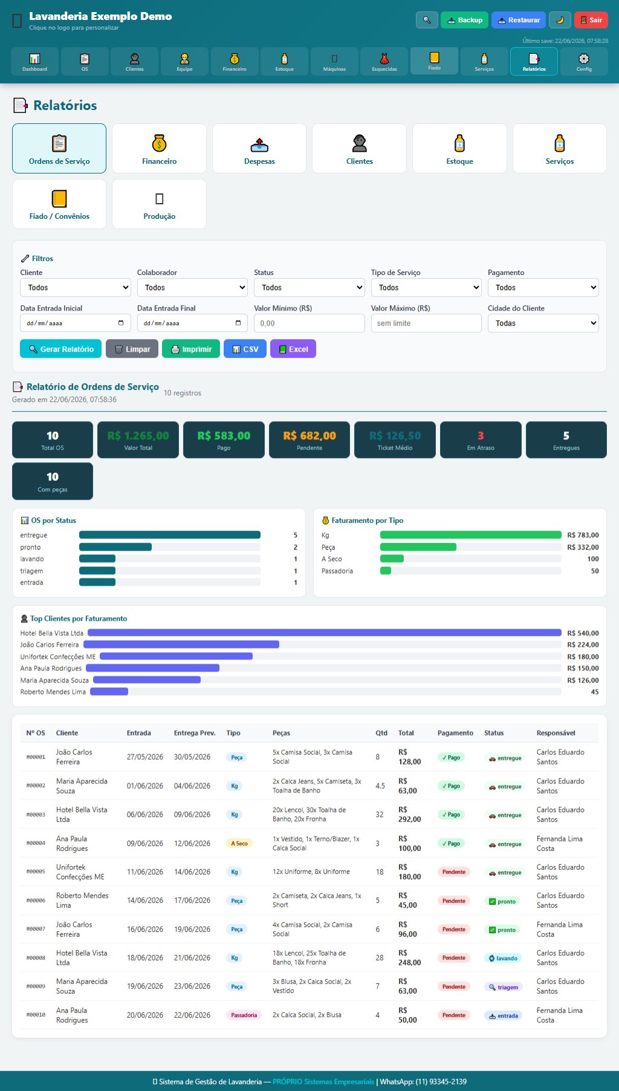This screenshot has width=619, height=1091.
Task: Click the magnifier search icon in the header
Action: pyautogui.click(x=427, y=20)
